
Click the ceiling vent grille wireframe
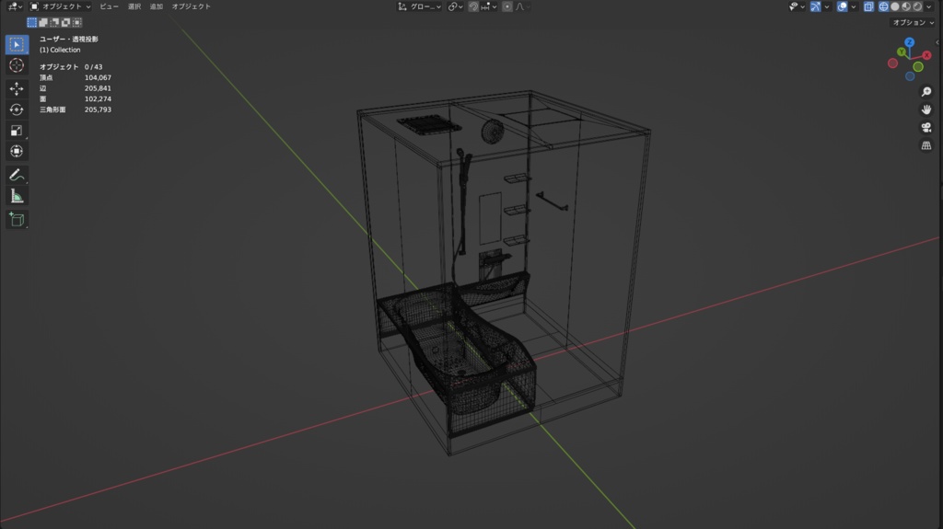[x=429, y=125]
